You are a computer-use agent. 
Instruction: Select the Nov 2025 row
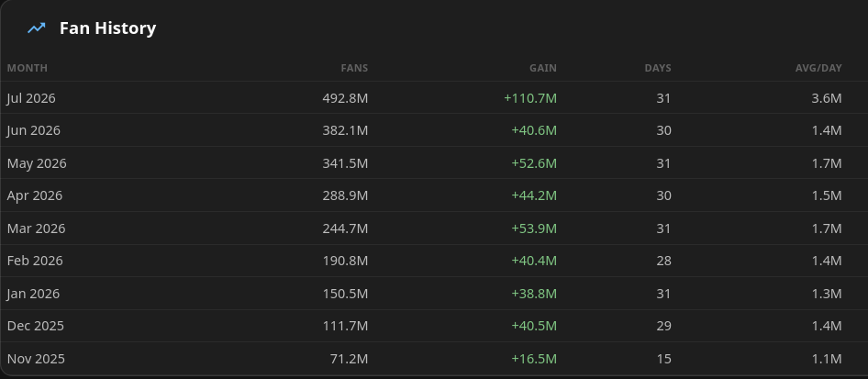click(x=434, y=359)
